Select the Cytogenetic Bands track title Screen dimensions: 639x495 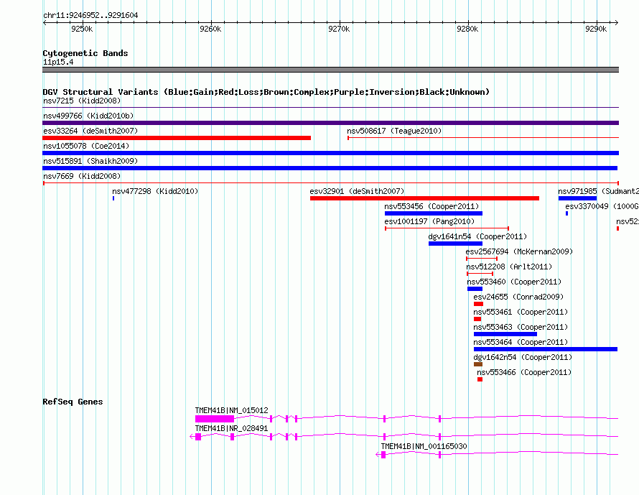(85, 53)
